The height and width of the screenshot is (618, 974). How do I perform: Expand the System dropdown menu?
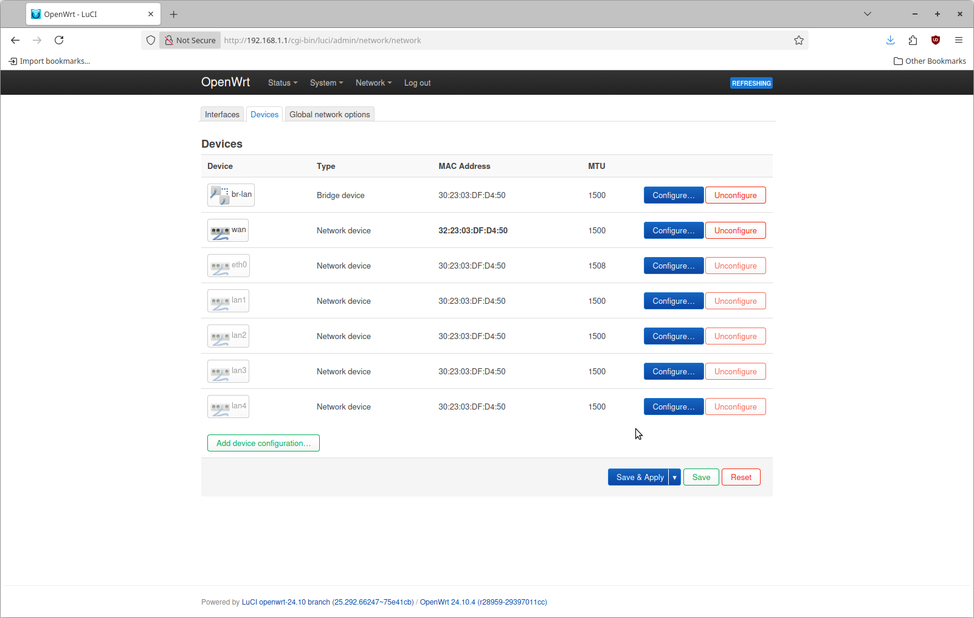tap(326, 83)
